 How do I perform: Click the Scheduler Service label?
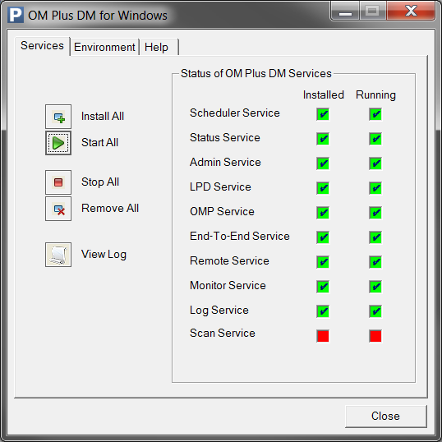(x=235, y=113)
